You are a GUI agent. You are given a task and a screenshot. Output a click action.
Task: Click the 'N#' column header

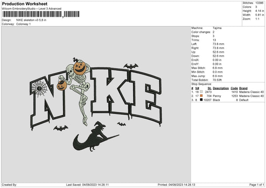[197, 88]
